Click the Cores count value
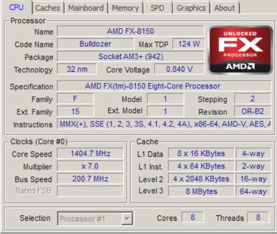Screen dimensions: 277x234 click(x=193, y=217)
